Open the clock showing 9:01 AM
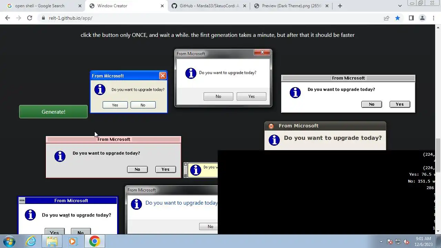Image resolution: width=441 pixels, height=248 pixels. [x=423, y=241]
